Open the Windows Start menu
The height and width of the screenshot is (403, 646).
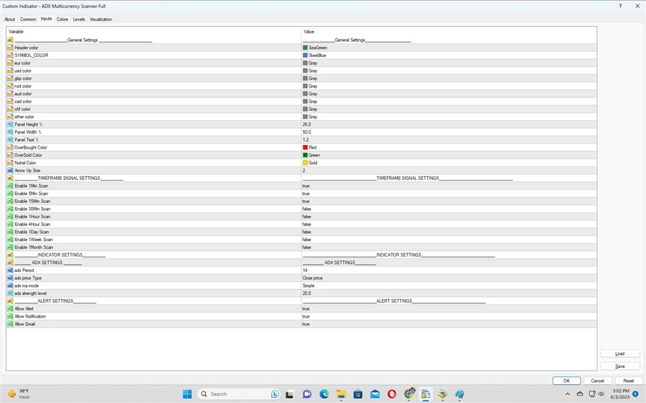187,394
